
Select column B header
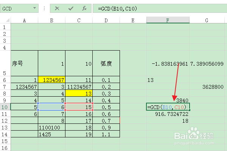click(52, 20)
